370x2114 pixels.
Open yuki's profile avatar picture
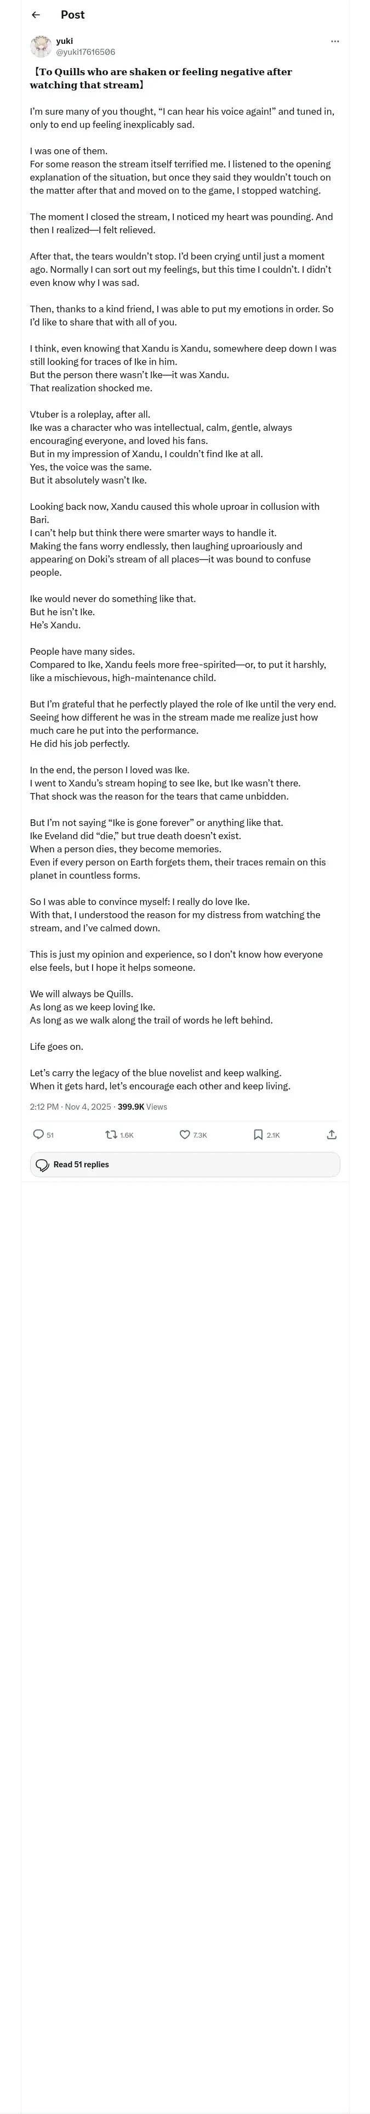point(40,46)
